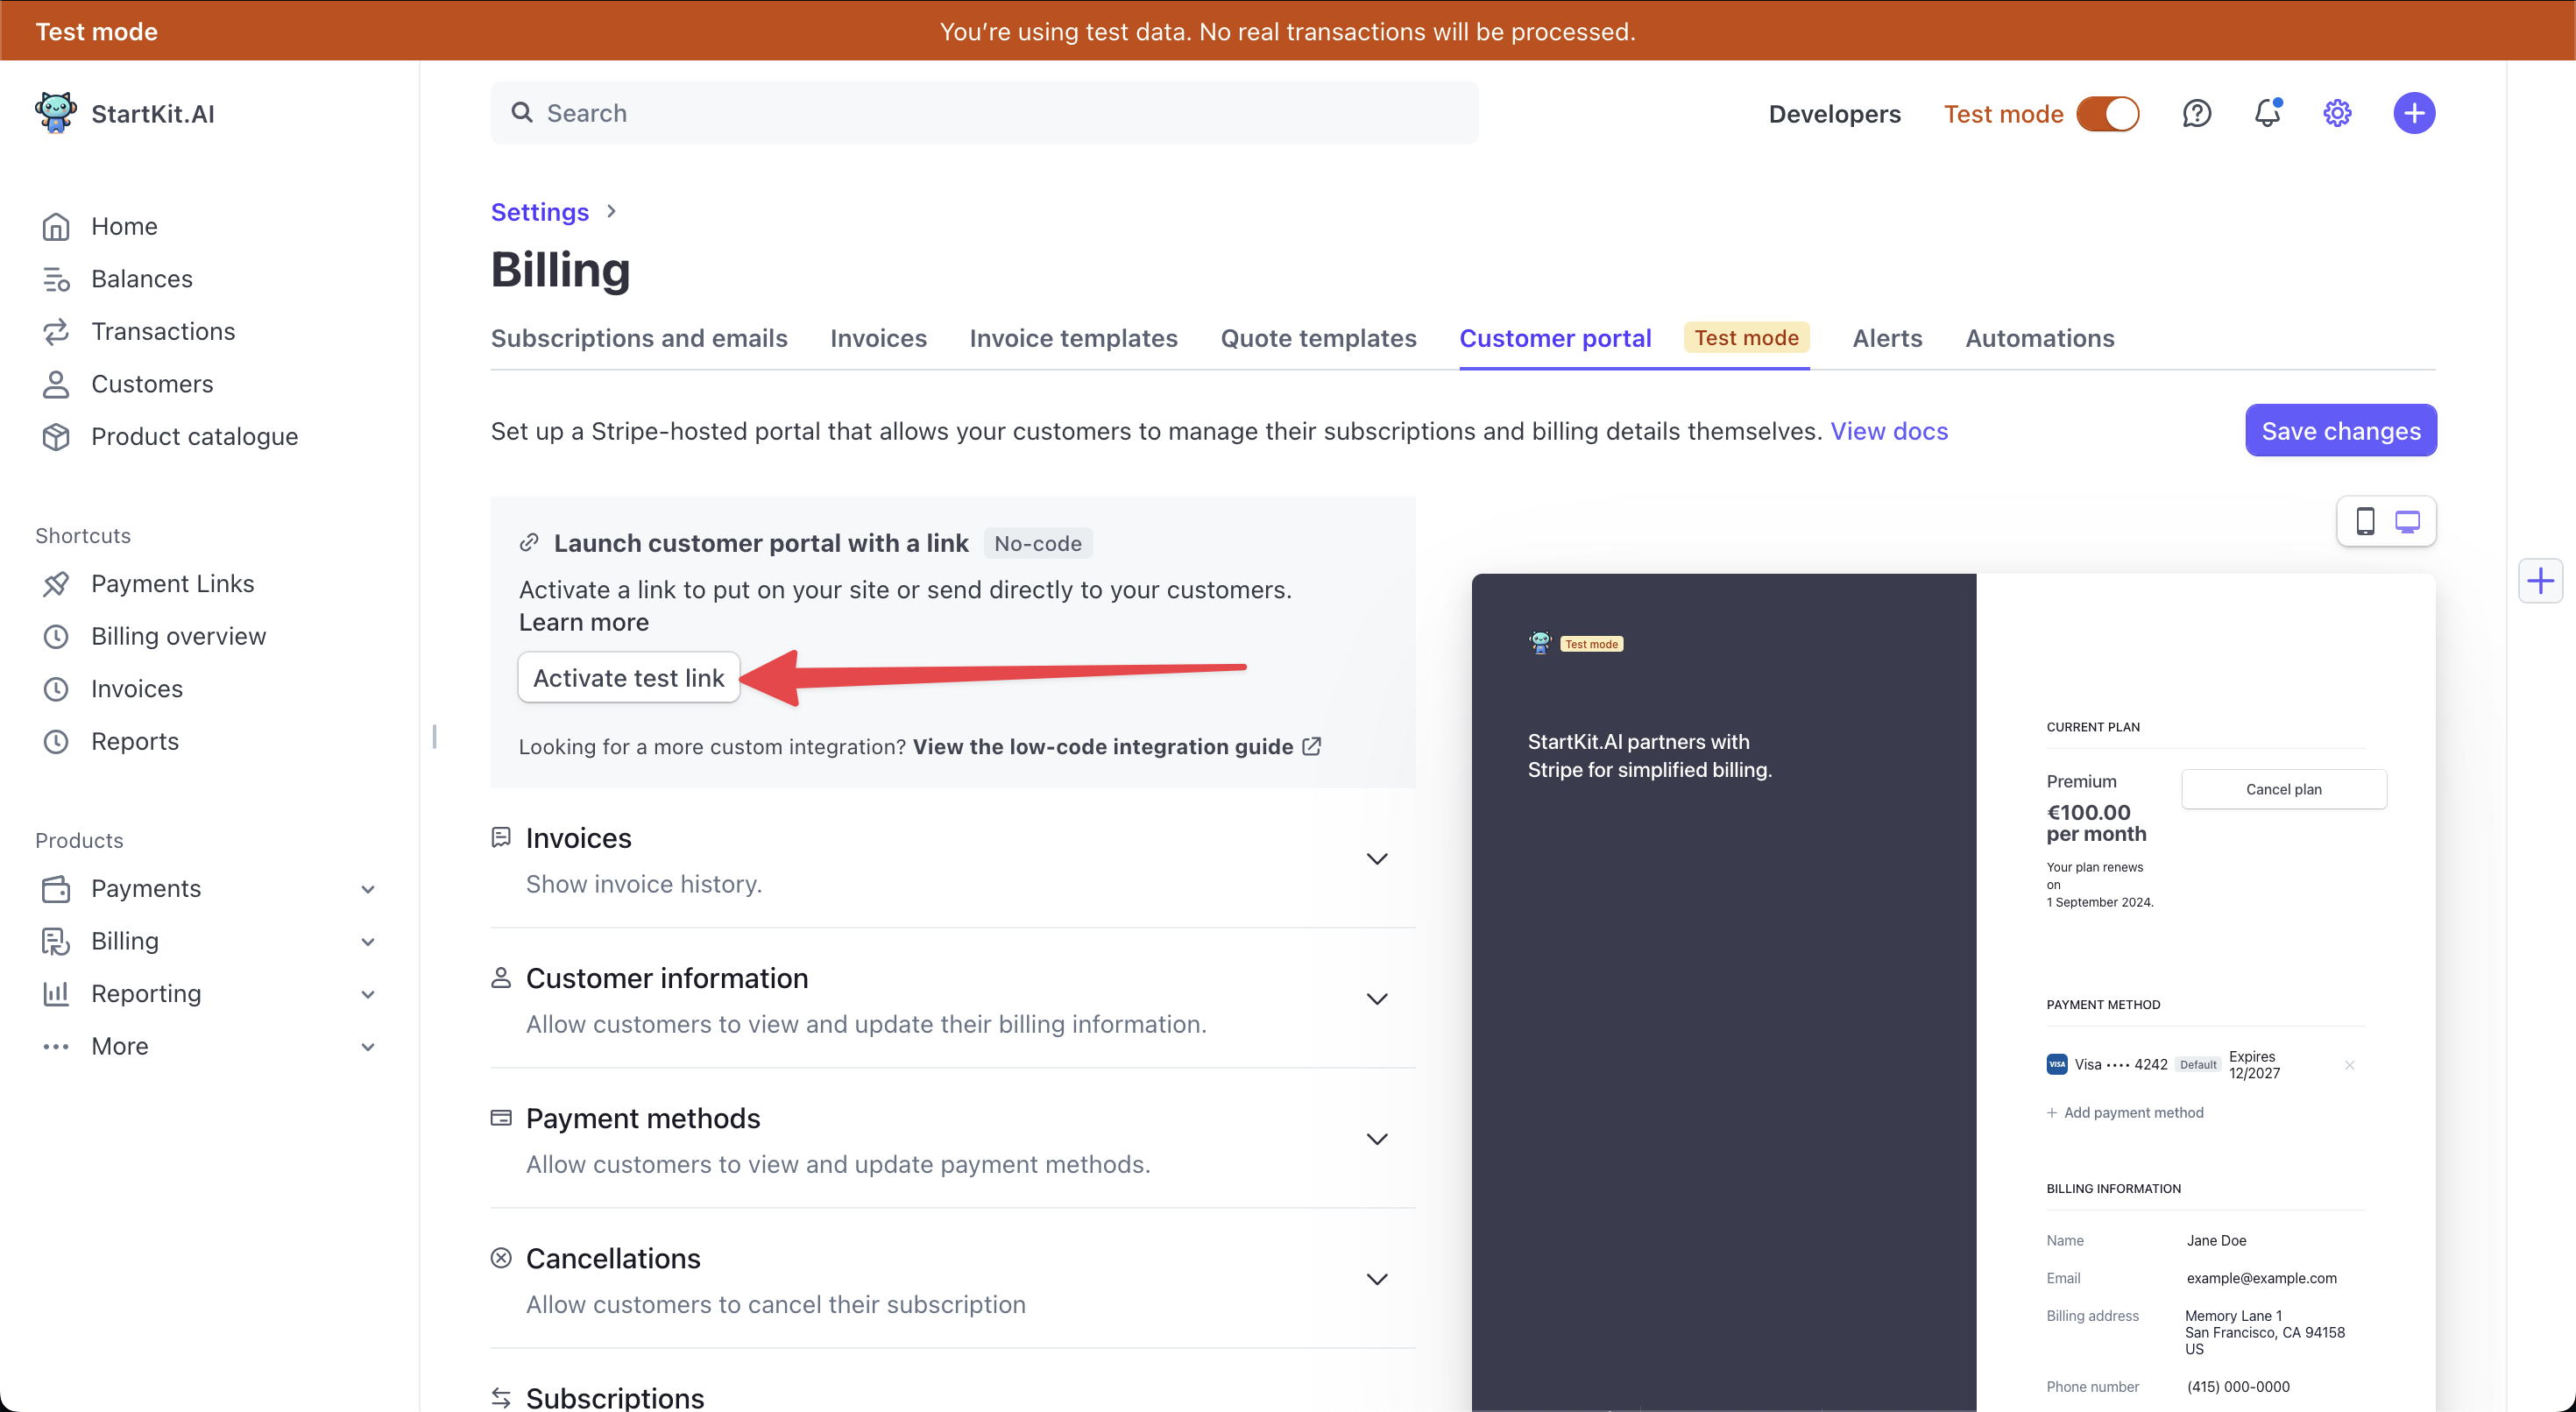Expand the Invoices section
Viewport: 2576px width, 1412px height.
tap(1376, 859)
